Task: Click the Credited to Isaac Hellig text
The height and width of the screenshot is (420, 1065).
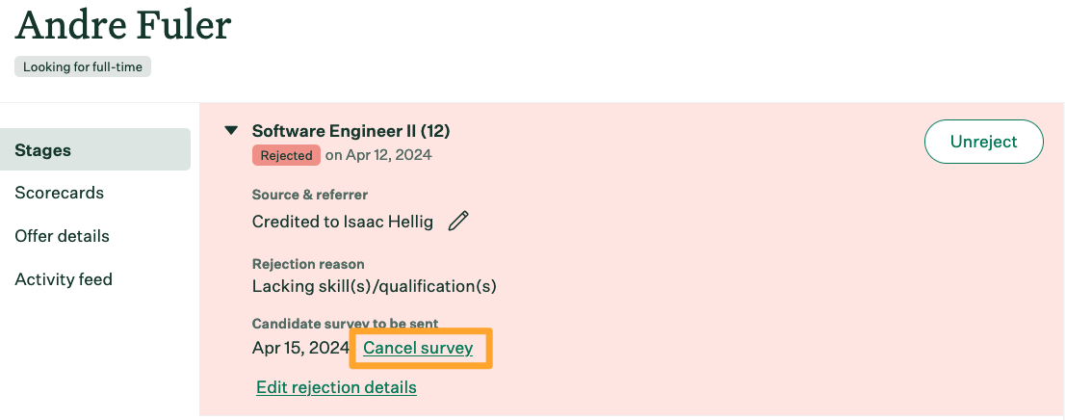Action: tap(343, 222)
